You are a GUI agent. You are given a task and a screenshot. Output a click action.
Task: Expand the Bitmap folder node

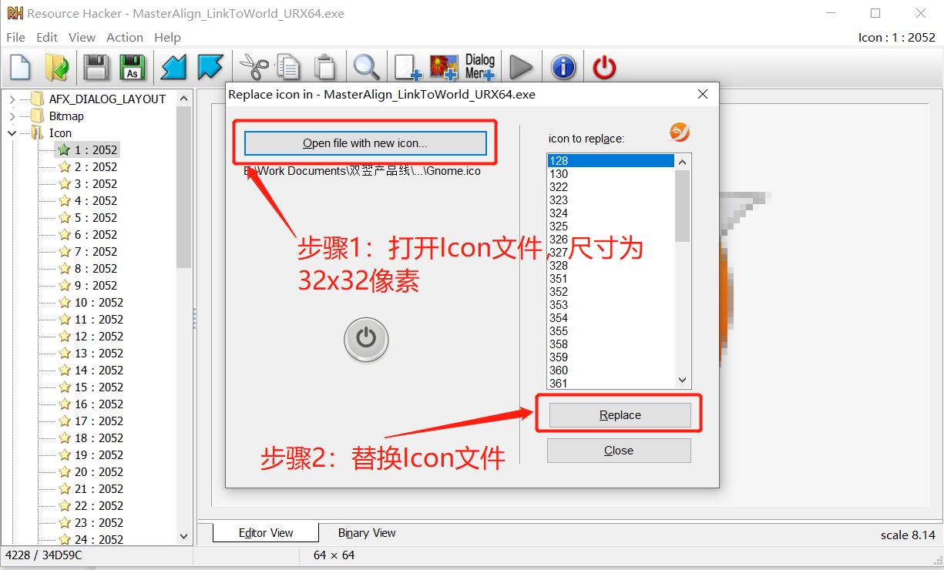[12, 116]
